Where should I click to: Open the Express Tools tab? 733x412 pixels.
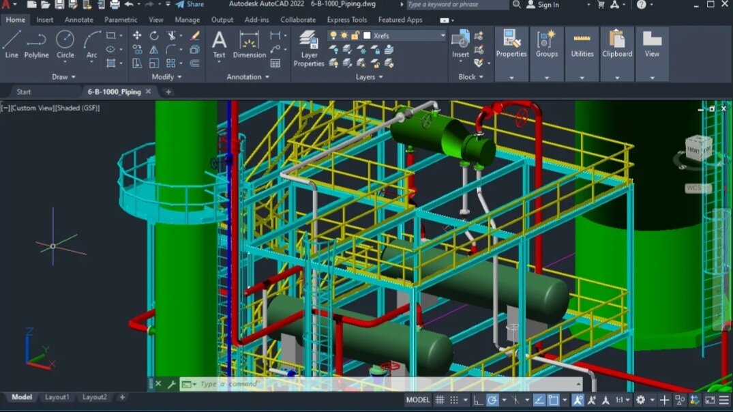point(347,20)
